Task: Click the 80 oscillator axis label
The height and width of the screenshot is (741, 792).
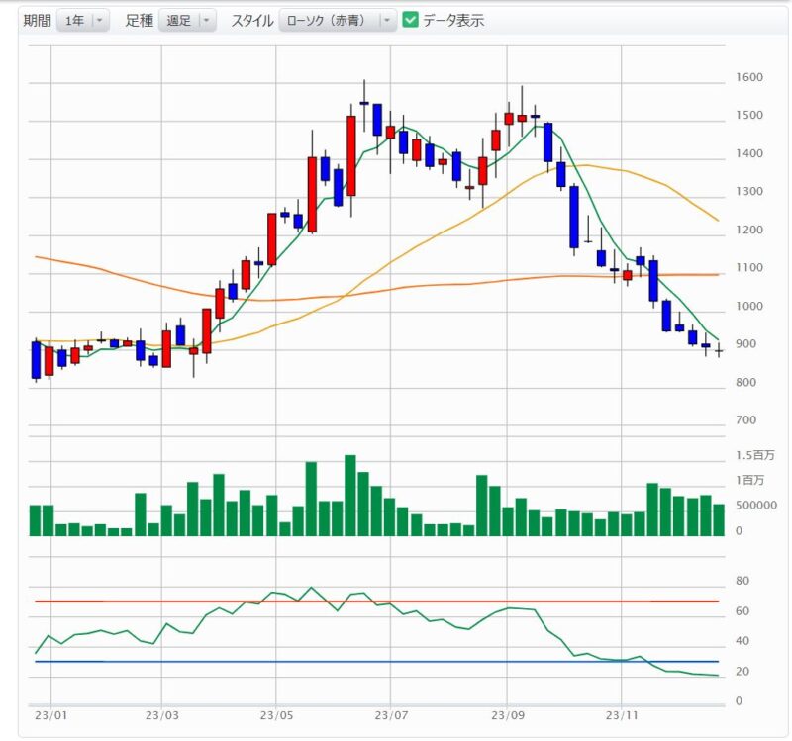Action: (742, 581)
